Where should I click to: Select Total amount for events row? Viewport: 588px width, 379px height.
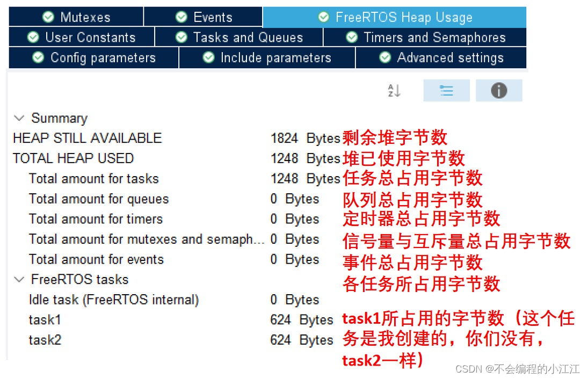tap(176, 259)
